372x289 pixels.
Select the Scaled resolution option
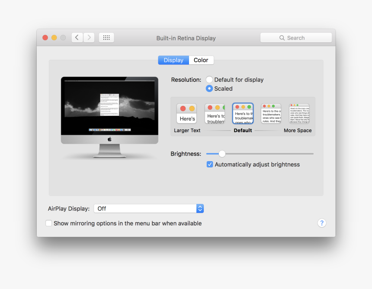click(x=209, y=89)
